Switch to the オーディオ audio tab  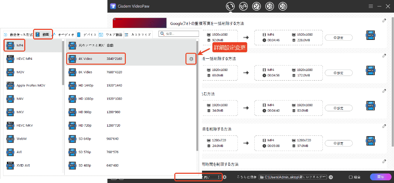[63, 34]
